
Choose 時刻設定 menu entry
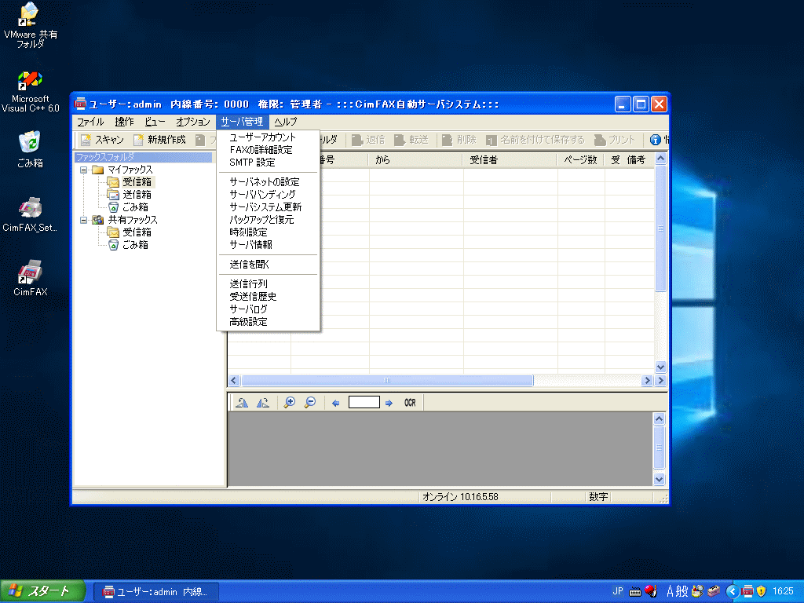269,232
